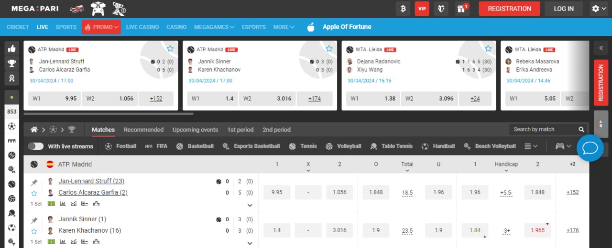This screenshot has height=248, width=612.
Task: Filter by Table Tennis sport
Action: coord(391,146)
